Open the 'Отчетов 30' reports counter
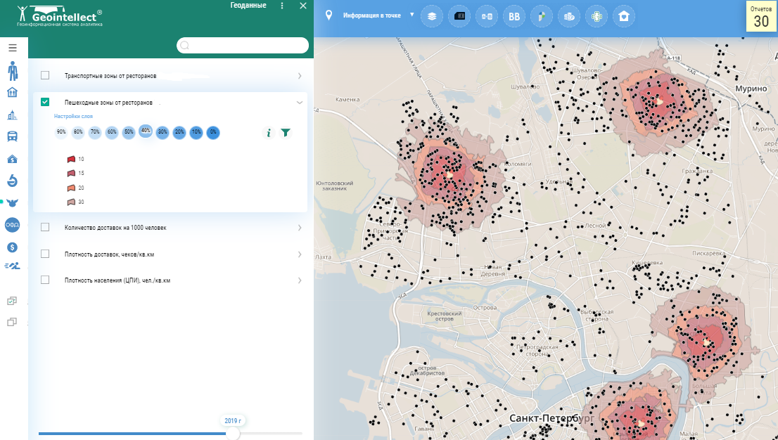778x440 pixels. (x=761, y=17)
